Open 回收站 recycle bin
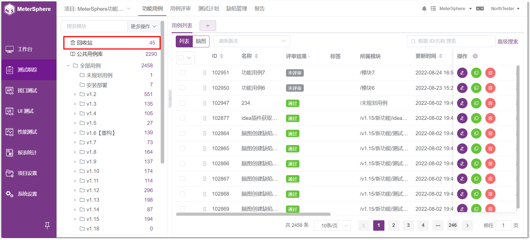The width and height of the screenshot is (530, 240). [112, 43]
